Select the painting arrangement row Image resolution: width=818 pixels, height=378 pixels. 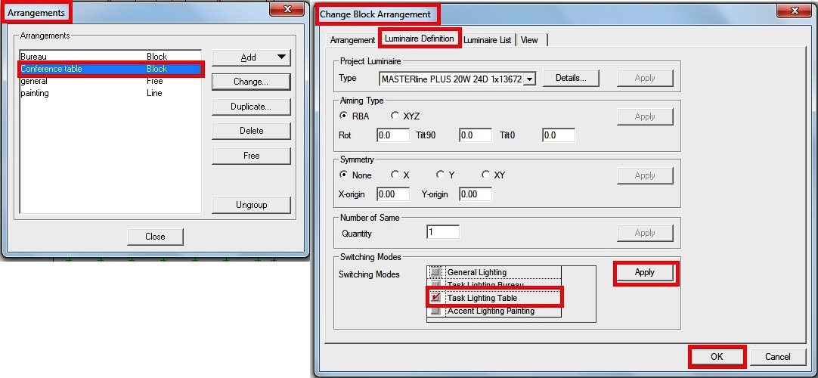[110, 93]
